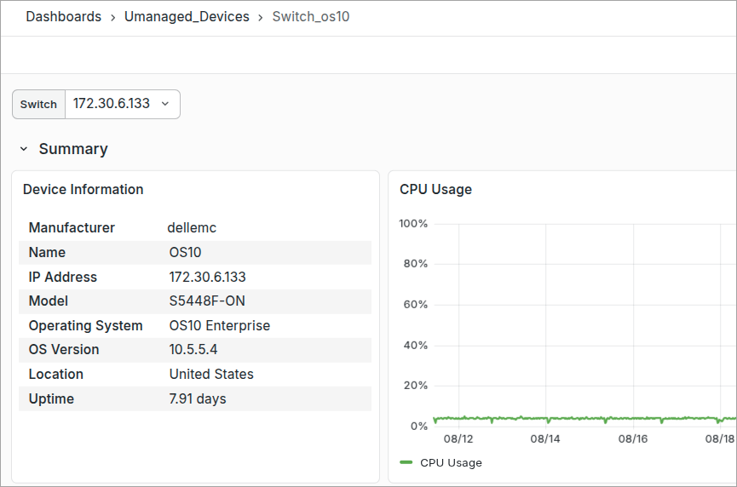Screen dimensions: 737x487
Task: Click the Switch variable label
Action: 38,104
